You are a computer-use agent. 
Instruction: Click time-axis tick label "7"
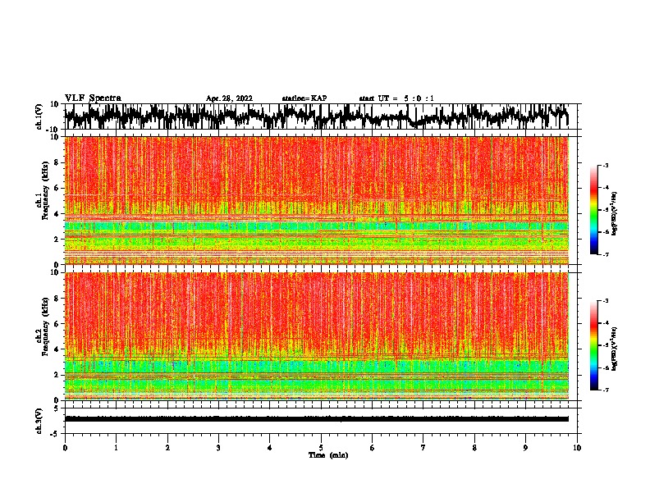click(423, 448)
